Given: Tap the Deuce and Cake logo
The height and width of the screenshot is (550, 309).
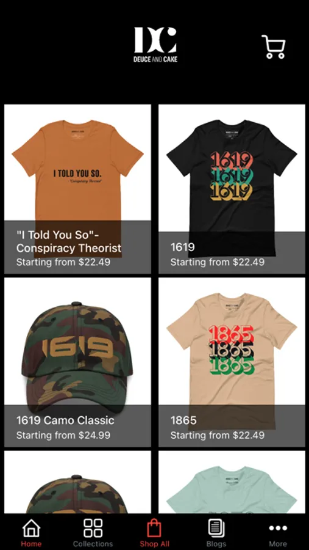Looking at the screenshot, I should [x=155, y=45].
